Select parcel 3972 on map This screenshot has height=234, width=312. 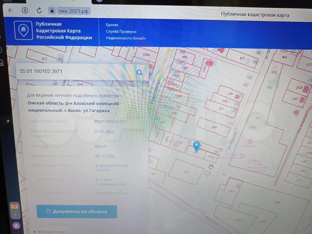coord(211,157)
